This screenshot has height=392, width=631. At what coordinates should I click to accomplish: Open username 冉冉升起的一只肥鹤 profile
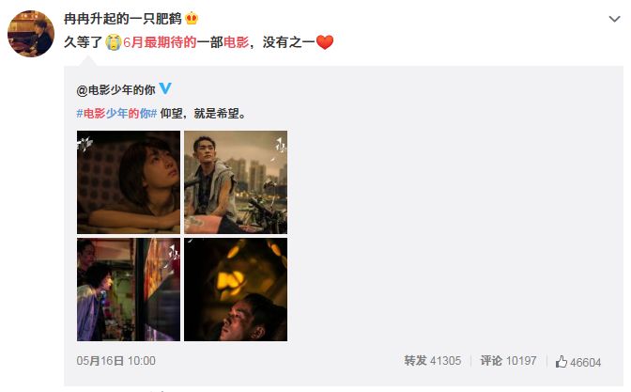[123, 19]
